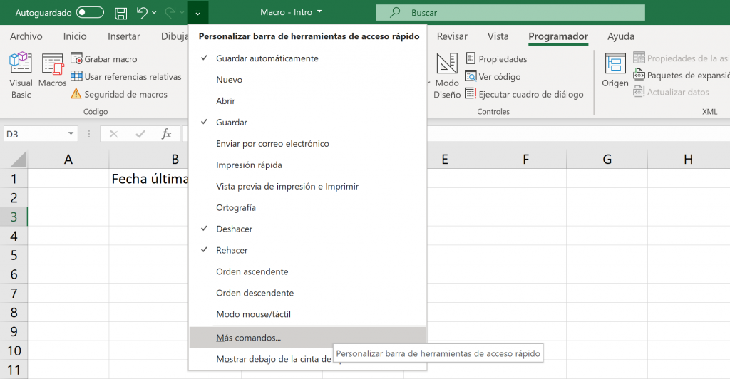730x379 pixels.
Task: Enable Impresión rápida option
Action: pyautogui.click(x=307, y=165)
